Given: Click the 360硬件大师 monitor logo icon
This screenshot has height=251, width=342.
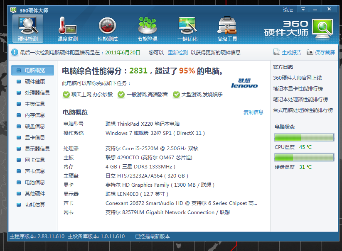Looking at the screenshot, I should coord(323,28).
